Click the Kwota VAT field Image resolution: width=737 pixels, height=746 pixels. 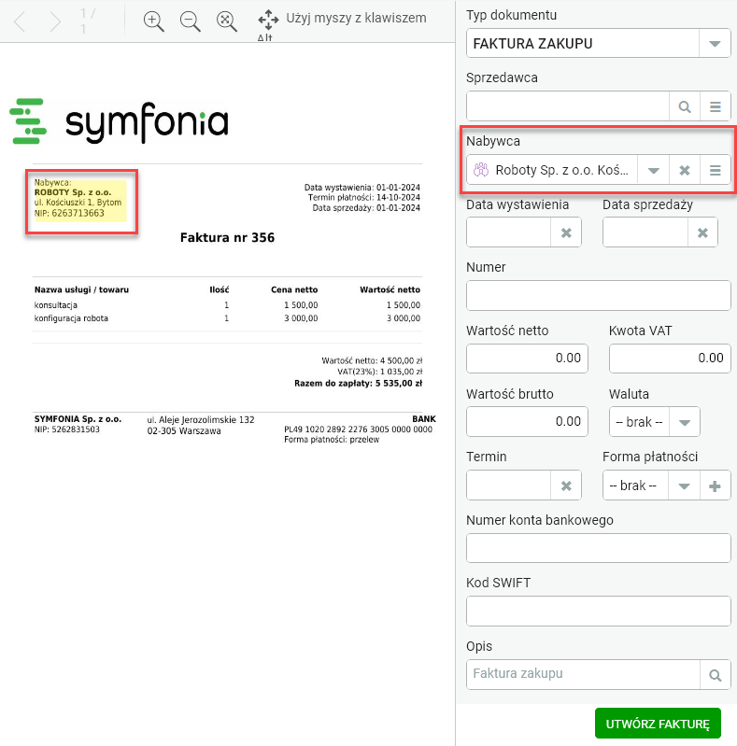click(x=670, y=359)
